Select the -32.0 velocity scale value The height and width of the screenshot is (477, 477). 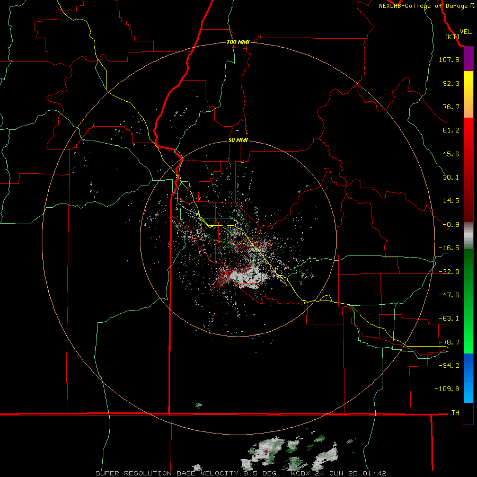tap(449, 272)
